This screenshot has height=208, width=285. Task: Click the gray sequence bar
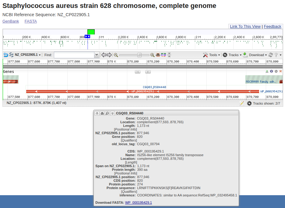[143, 66]
